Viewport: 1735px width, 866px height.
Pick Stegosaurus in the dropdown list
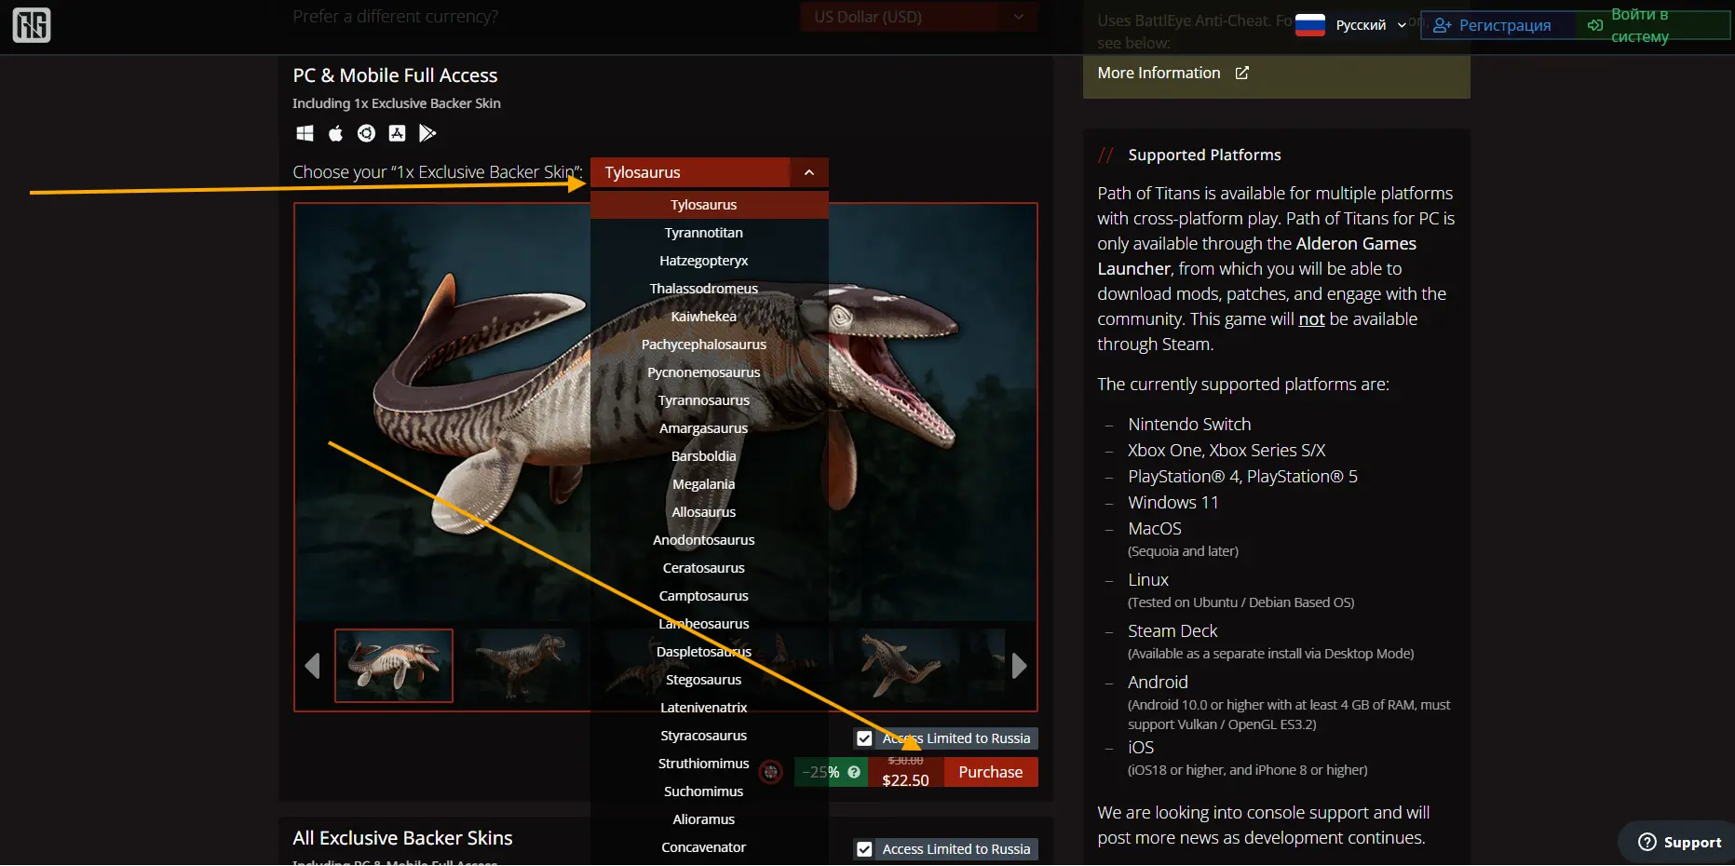tap(710, 680)
